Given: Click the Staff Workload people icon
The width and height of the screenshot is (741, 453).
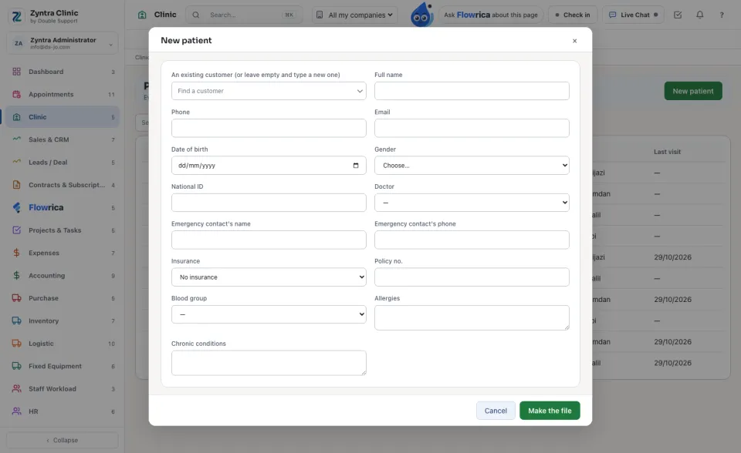Looking at the screenshot, I should pyautogui.click(x=16, y=389).
